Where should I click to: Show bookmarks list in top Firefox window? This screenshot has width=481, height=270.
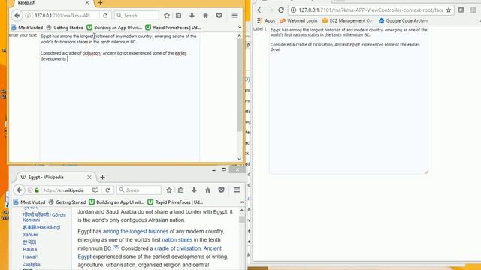click(x=179, y=15)
